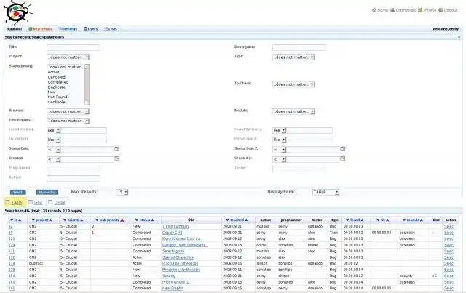466x293 pixels.
Task: Switch to the Grid view tab
Action: (36, 202)
